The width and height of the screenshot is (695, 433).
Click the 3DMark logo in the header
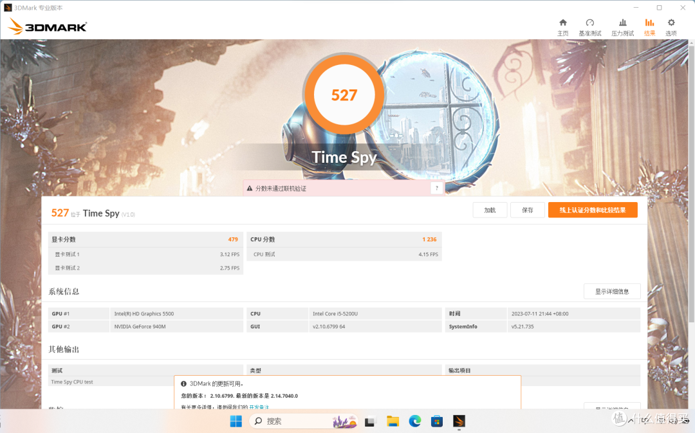click(x=47, y=27)
